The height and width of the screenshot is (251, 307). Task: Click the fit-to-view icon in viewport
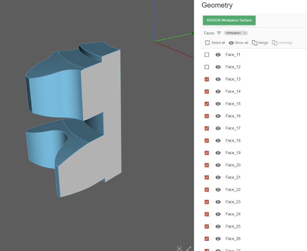(179, 248)
